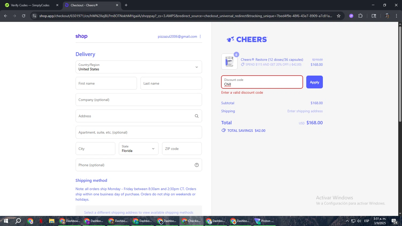This screenshot has width=402, height=226.
Task: Apply the discount code
Action: point(314,82)
